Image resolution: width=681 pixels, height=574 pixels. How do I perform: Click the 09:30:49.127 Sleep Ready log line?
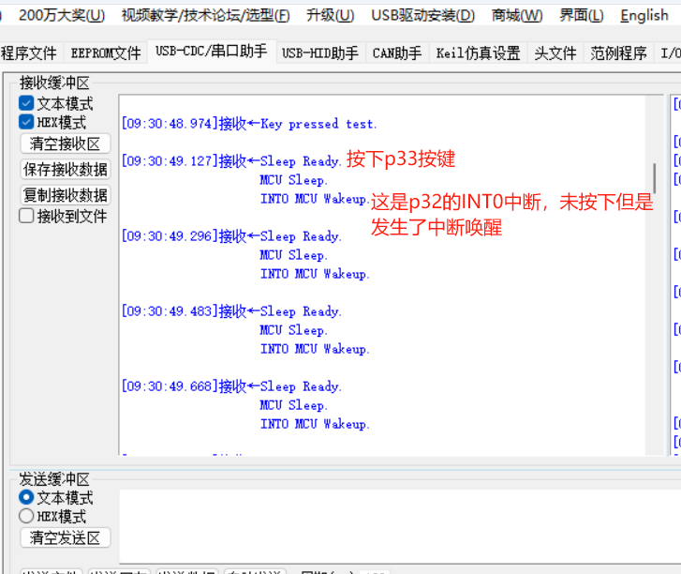[x=231, y=161]
